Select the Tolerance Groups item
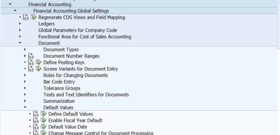 pos(62,88)
